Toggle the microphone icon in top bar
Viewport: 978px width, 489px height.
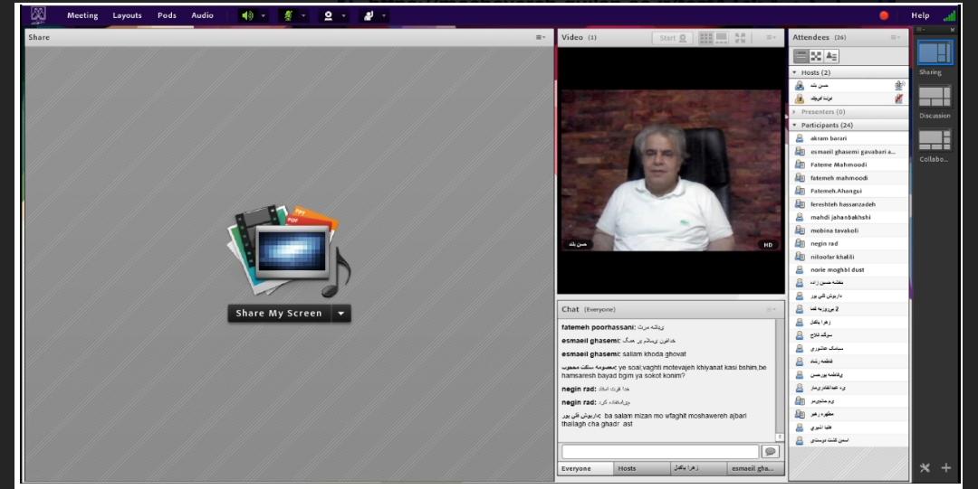coord(288,15)
